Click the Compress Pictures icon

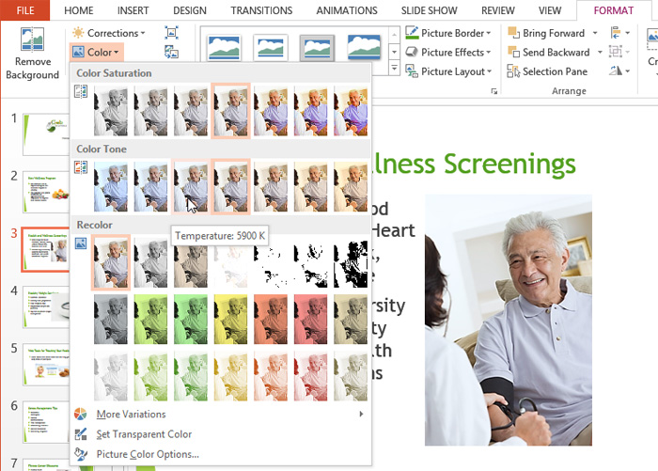171,32
